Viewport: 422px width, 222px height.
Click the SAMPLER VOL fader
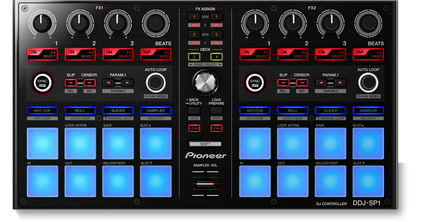(x=205, y=184)
